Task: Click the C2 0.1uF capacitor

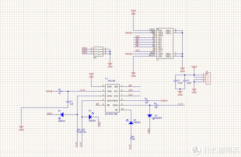Action: tap(176, 81)
